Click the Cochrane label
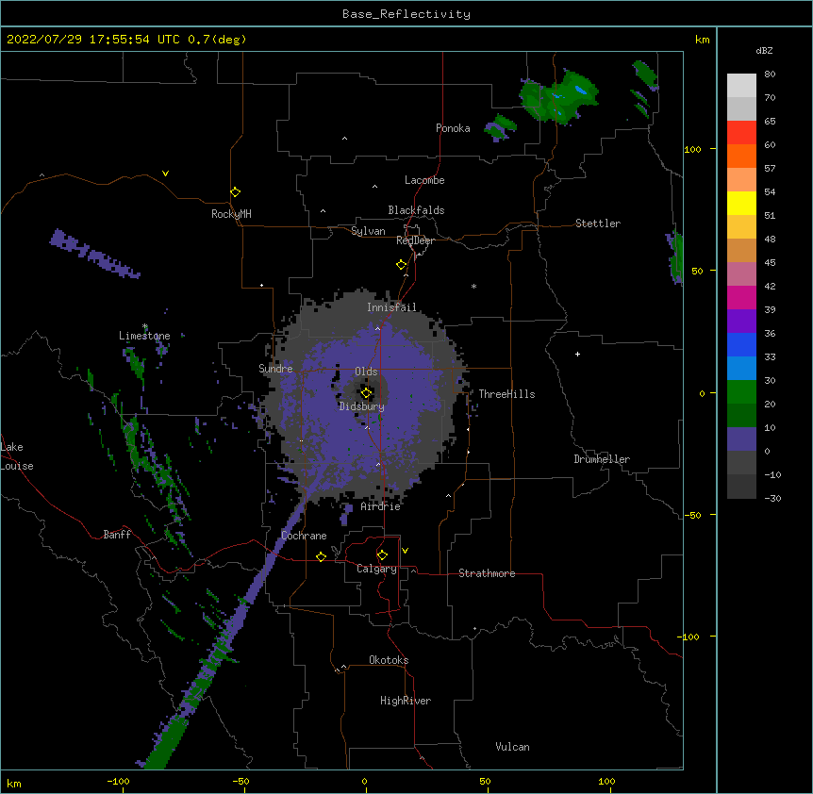Image resolution: width=813 pixels, height=794 pixels. (304, 536)
